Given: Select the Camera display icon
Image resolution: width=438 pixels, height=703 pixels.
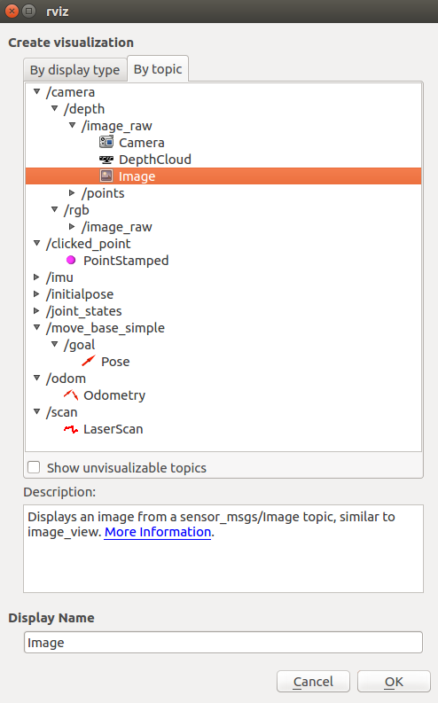Looking at the screenshot, I should 106,143.
